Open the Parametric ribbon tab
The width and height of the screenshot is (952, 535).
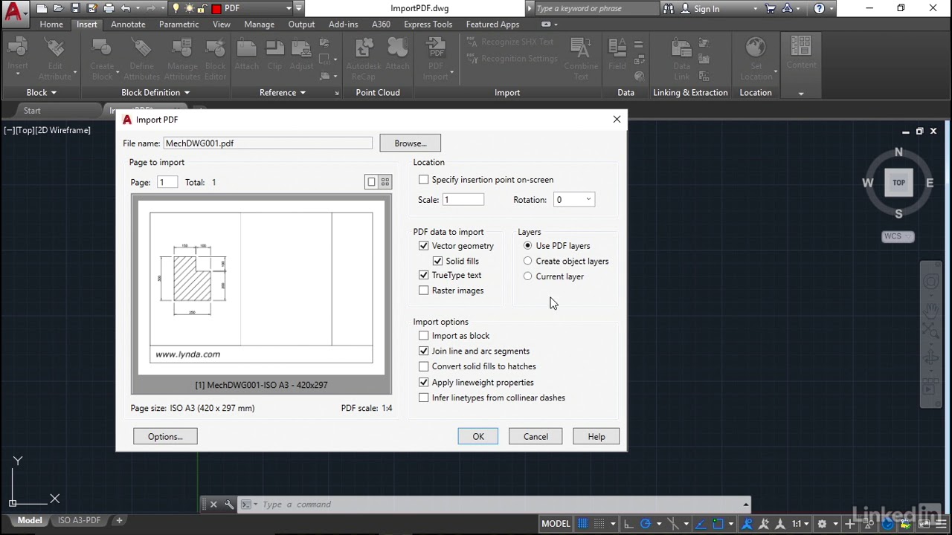pos(179,24)
